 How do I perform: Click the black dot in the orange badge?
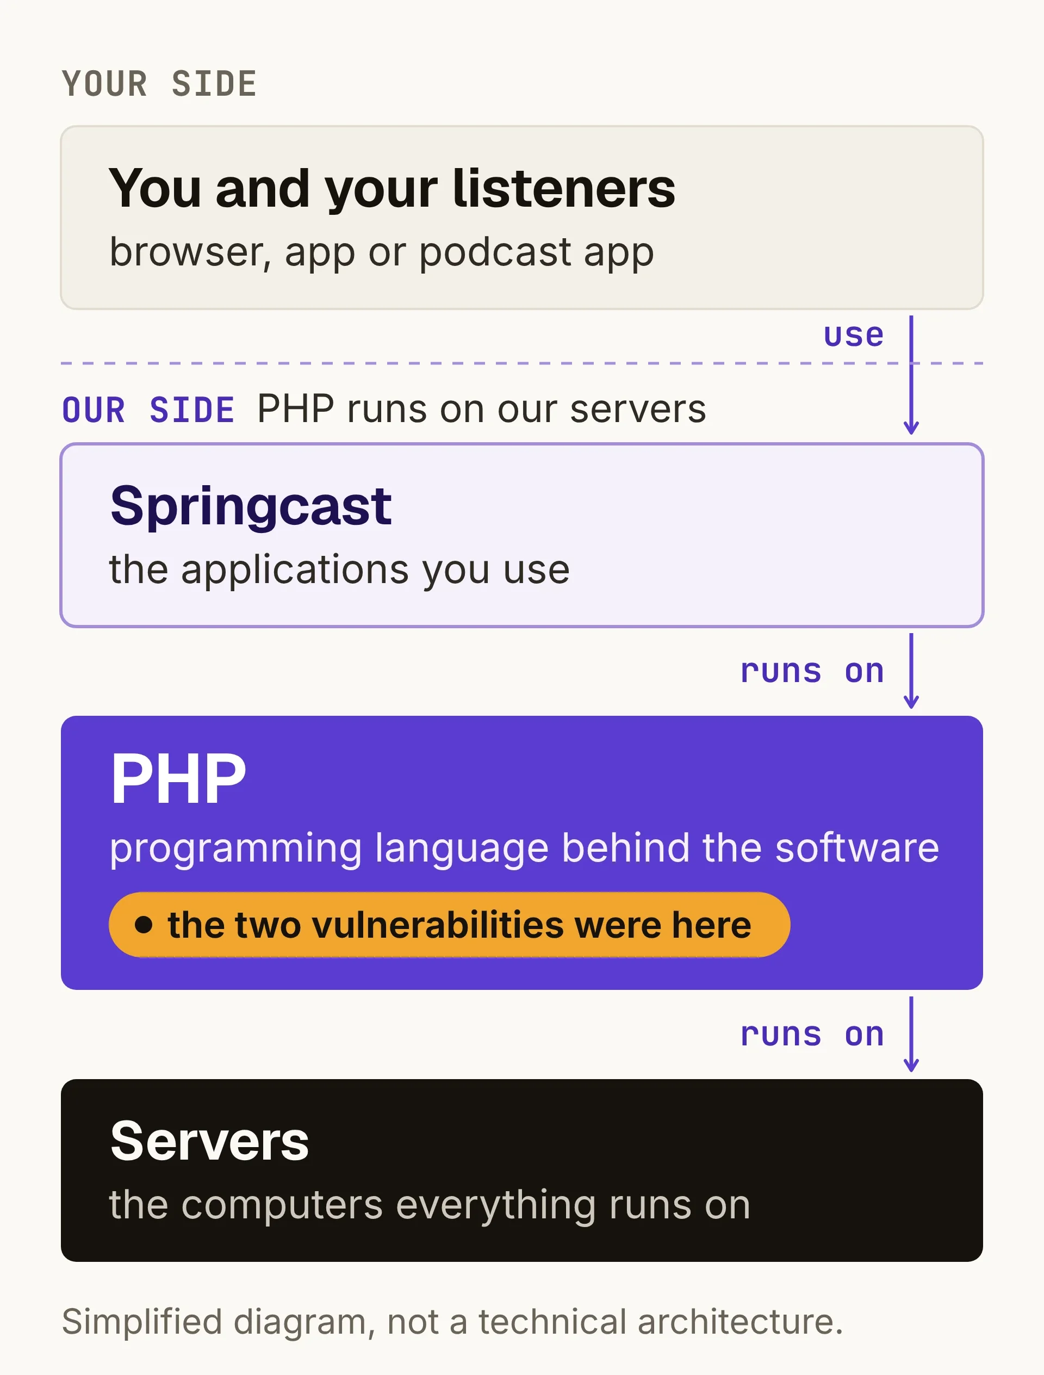(144, 925)
